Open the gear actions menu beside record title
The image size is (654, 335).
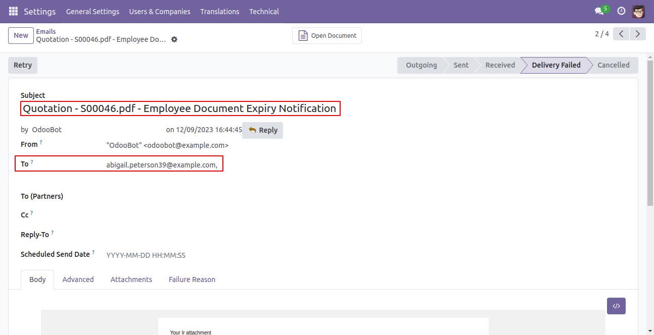(174, 39)
